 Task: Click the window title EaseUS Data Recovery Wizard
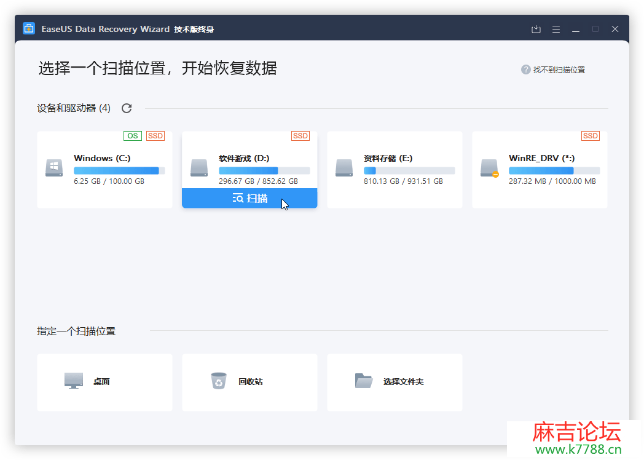pyautogui.click(x=106, y=29)
